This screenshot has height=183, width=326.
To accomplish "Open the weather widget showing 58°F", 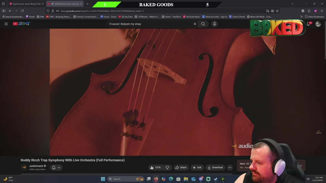I will pos(8,179).
